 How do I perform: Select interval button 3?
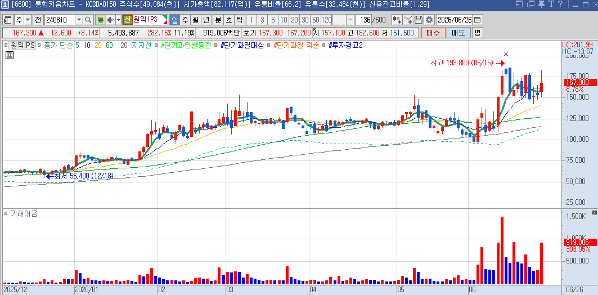pyautogui.click(x=262, y=20)
